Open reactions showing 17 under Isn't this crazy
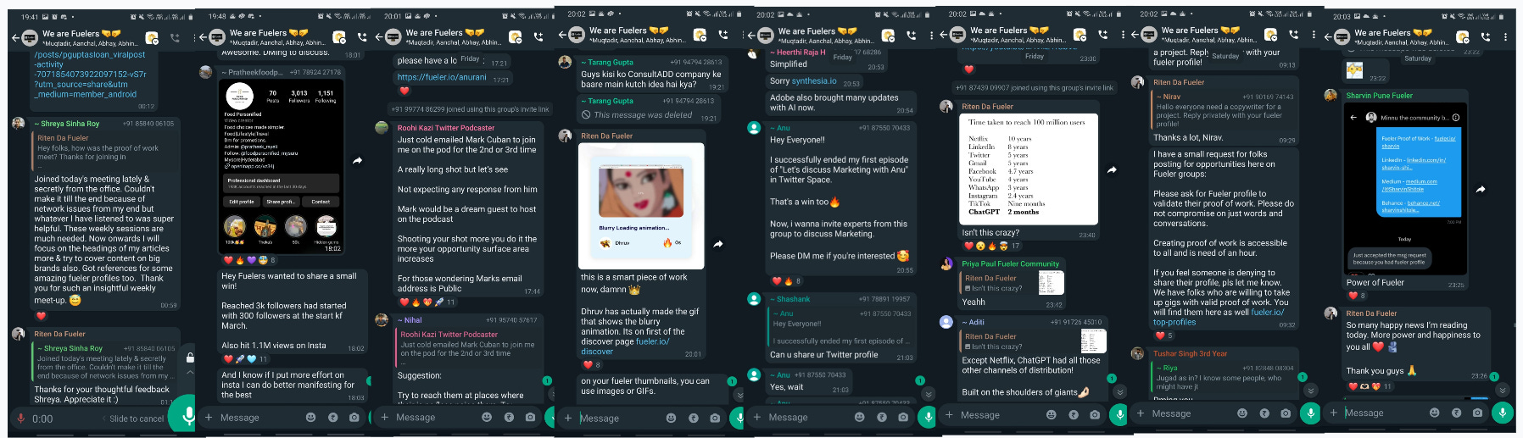The image size is (1523, 438). click(991, 246)
